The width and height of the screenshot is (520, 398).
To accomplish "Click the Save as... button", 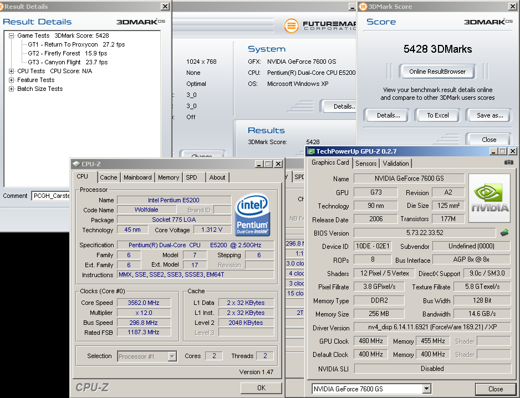I will pos(490,115).
